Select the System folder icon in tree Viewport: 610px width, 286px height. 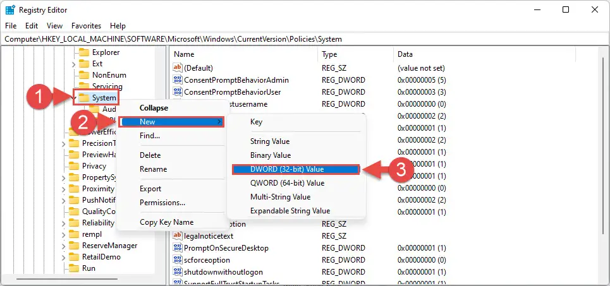(x=84, y=97)
